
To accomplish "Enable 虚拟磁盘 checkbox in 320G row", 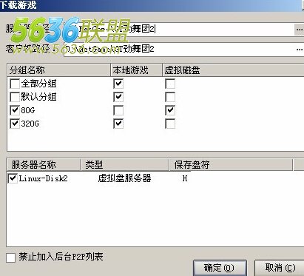I will 170,124.
